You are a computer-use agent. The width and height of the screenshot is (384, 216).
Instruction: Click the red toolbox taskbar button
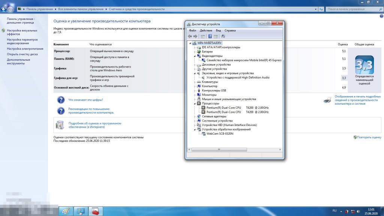click(x=96, y=211)
